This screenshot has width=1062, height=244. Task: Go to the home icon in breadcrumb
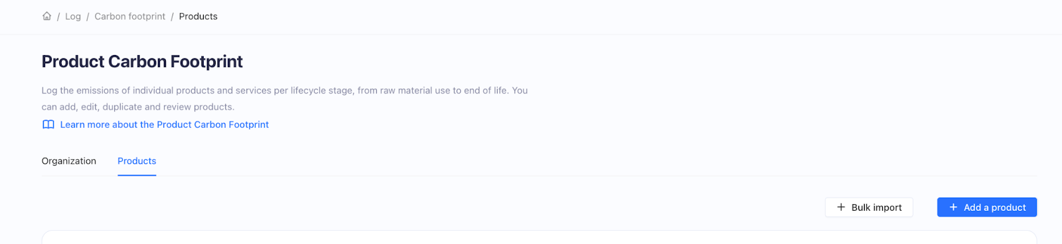point(46,16)
